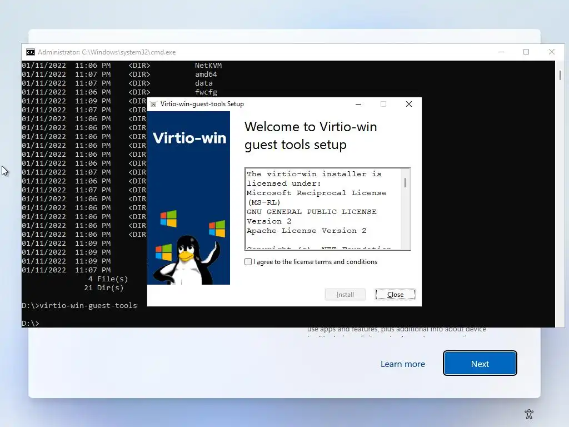
Task: Click the '21 Dir(s)' summary line
Action: pyautogui.click(x=103, y=288)
